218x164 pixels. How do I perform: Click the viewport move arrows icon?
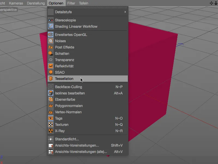point(211,3)
